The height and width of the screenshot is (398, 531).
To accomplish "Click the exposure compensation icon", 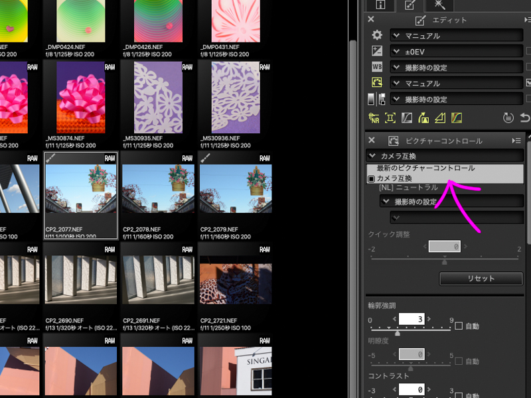I will point(377,51).
